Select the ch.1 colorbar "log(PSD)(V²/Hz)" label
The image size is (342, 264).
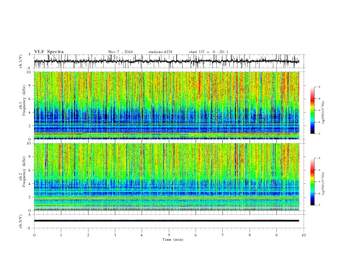point(323,113)
